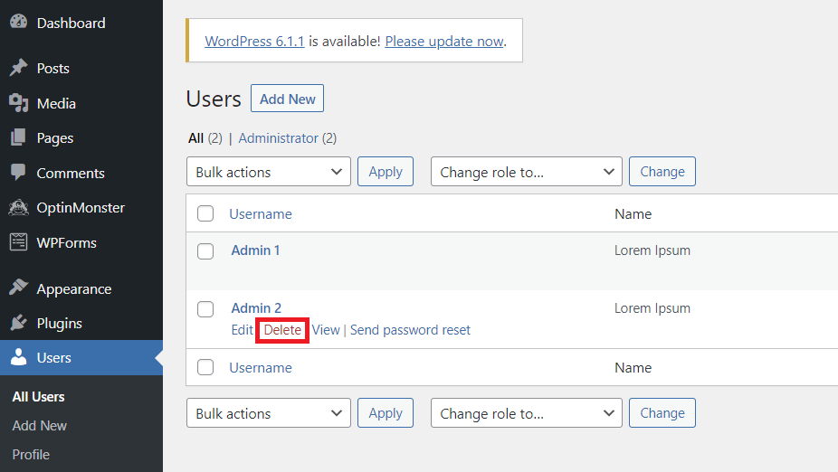Click the Posts pushpin icon
Image resolution: width=838 pixels, height=472 pixels.
18,69
